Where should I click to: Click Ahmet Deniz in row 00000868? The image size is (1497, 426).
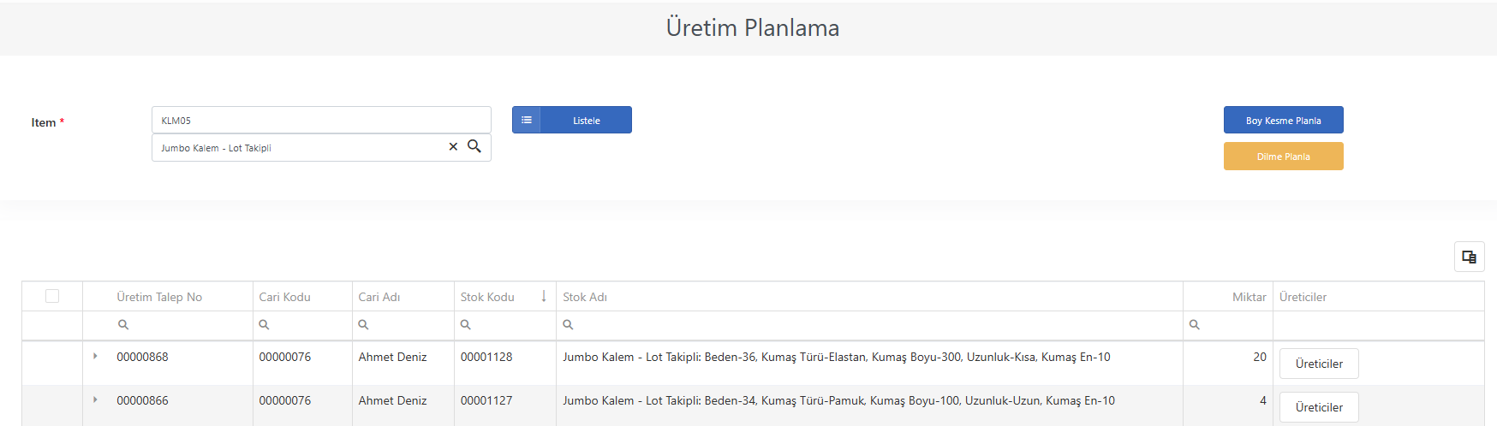[392, 357]
